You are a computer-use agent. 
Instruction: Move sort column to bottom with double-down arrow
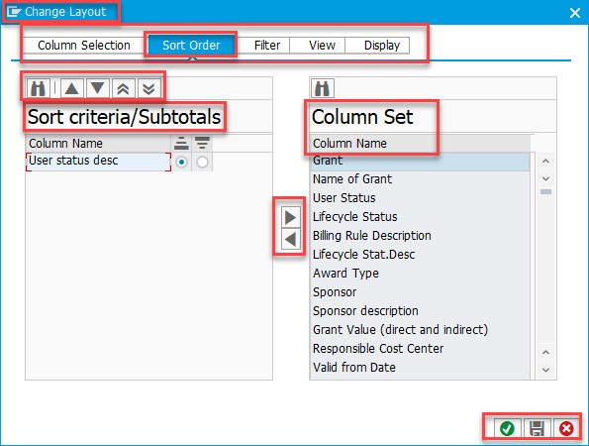(149, 89)
